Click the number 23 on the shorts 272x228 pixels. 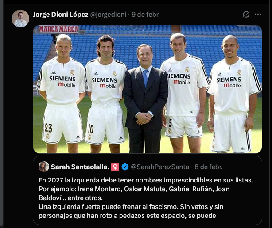coord(48,128)
